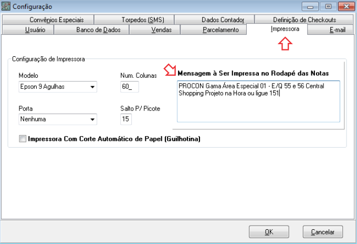Confirm settings with the OK button

(269, 232)
